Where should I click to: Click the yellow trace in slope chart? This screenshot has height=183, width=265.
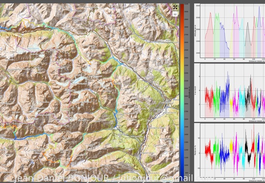tap(231, 146)
